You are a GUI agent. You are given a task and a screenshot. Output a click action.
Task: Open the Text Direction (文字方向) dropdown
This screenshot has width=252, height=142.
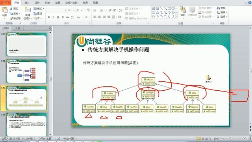coord(133,9)
